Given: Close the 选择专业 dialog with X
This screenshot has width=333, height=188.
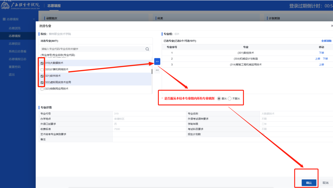Looking at the screenshot, I should click(331, 26).
